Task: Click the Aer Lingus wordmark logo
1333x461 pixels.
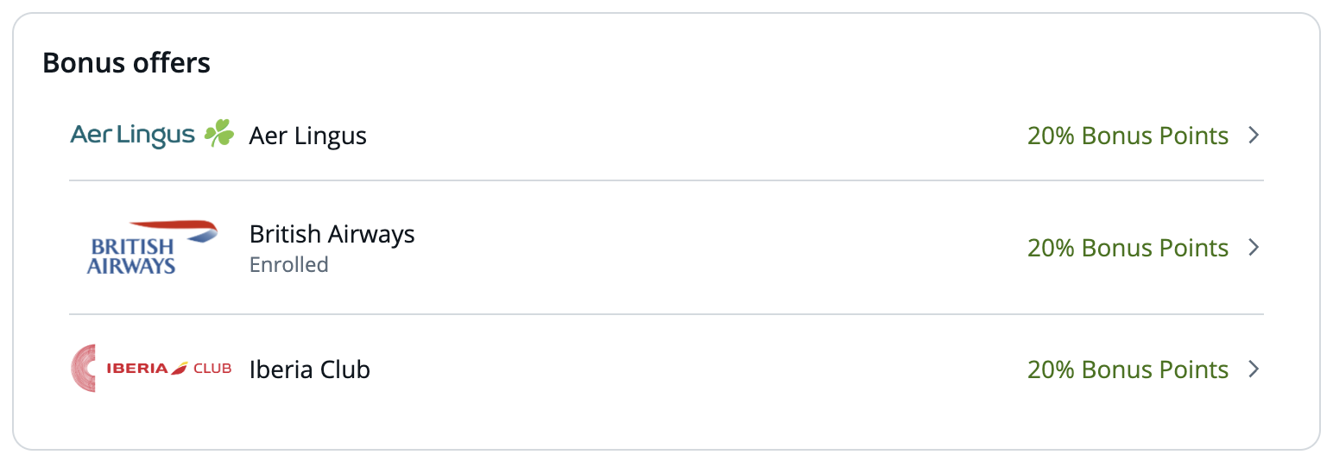Action: pyautogui.click(x=133, y=136)
